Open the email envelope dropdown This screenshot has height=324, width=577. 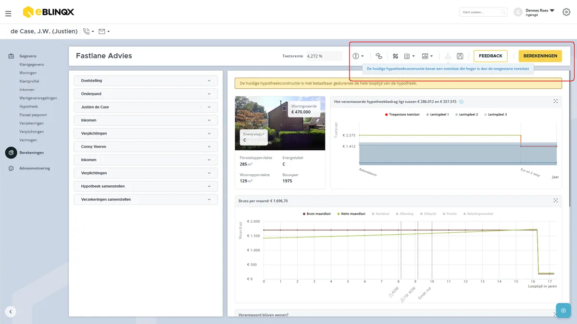104,31
